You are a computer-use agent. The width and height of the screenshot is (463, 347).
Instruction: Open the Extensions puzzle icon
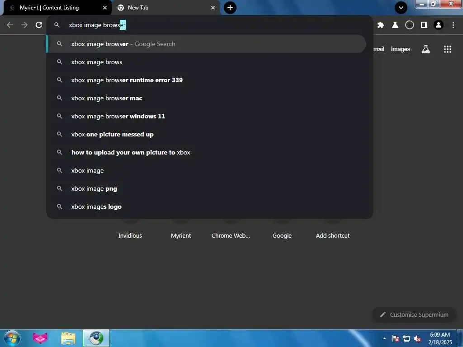tap(381, 25)
